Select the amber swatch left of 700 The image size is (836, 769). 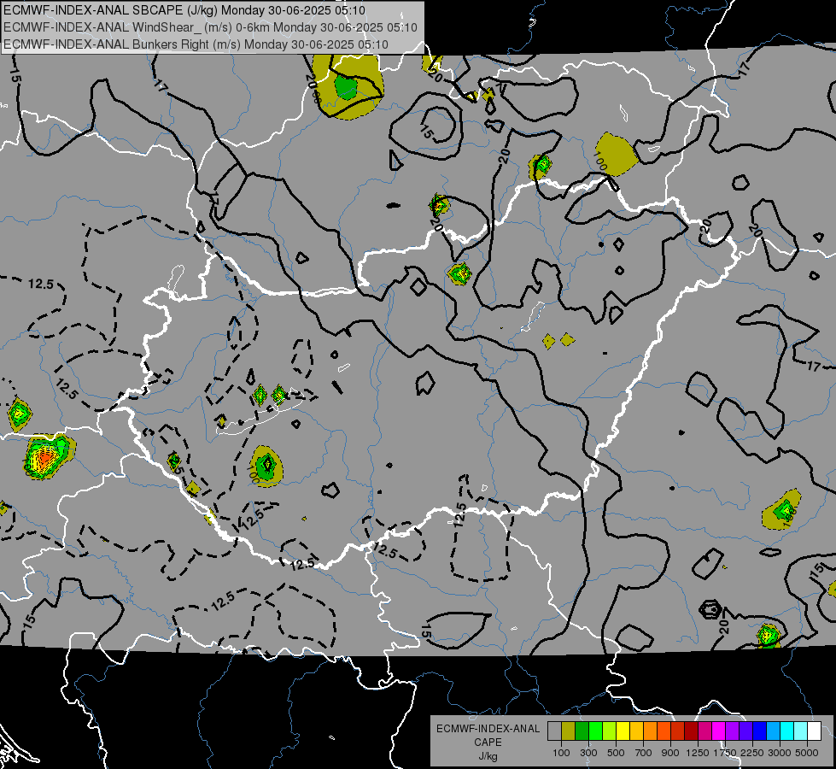click(636, 731)
